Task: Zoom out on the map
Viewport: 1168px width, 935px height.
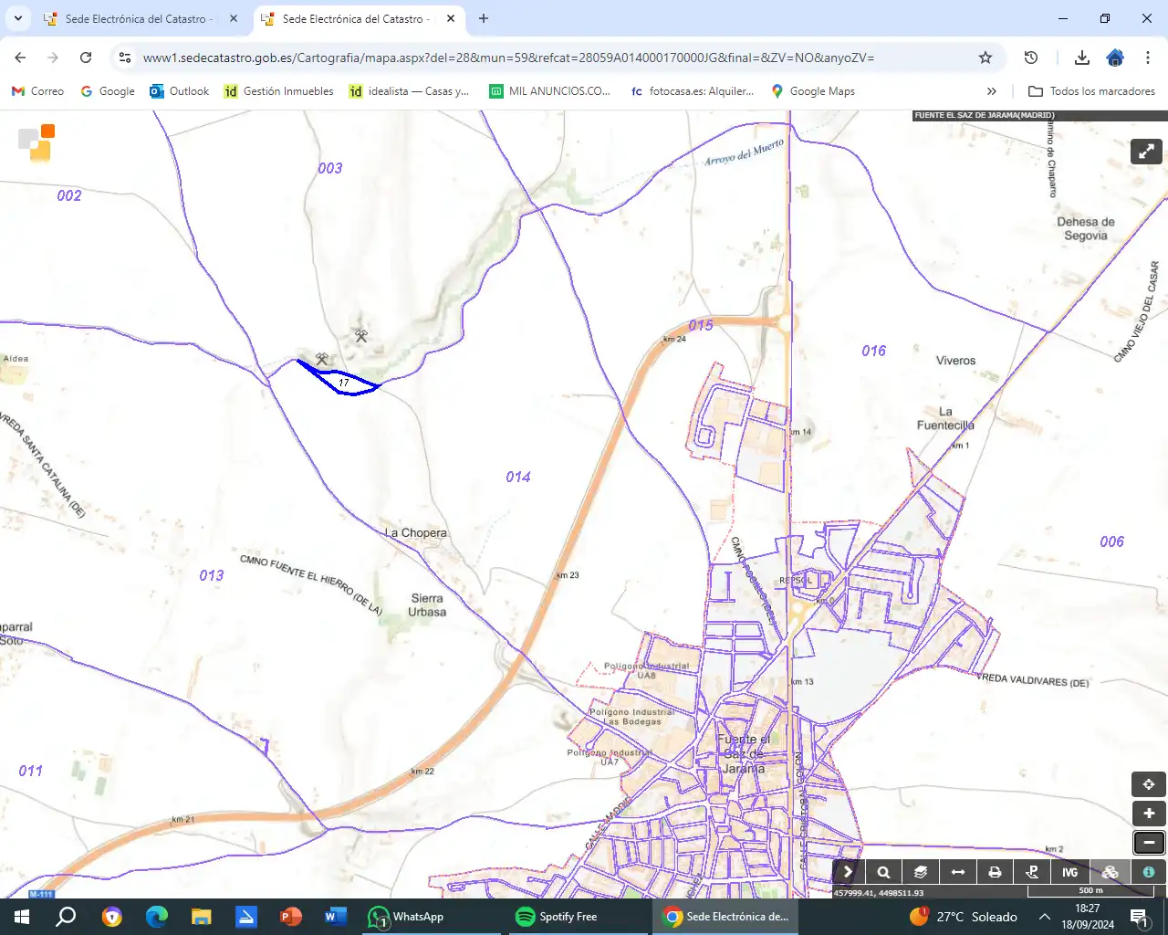Action: tap(1148, 843)
